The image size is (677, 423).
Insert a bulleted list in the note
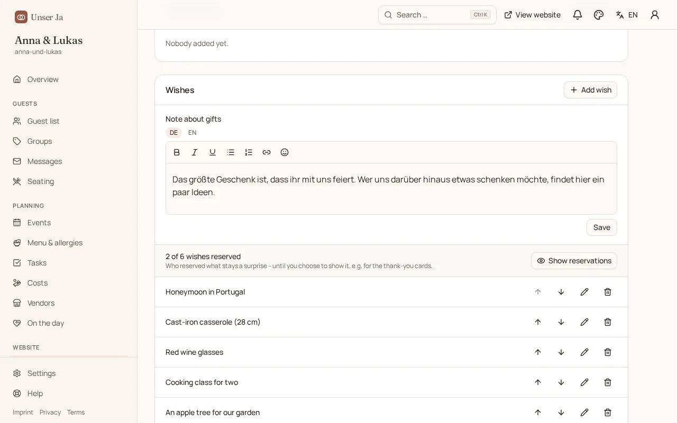tap(231, 152)
